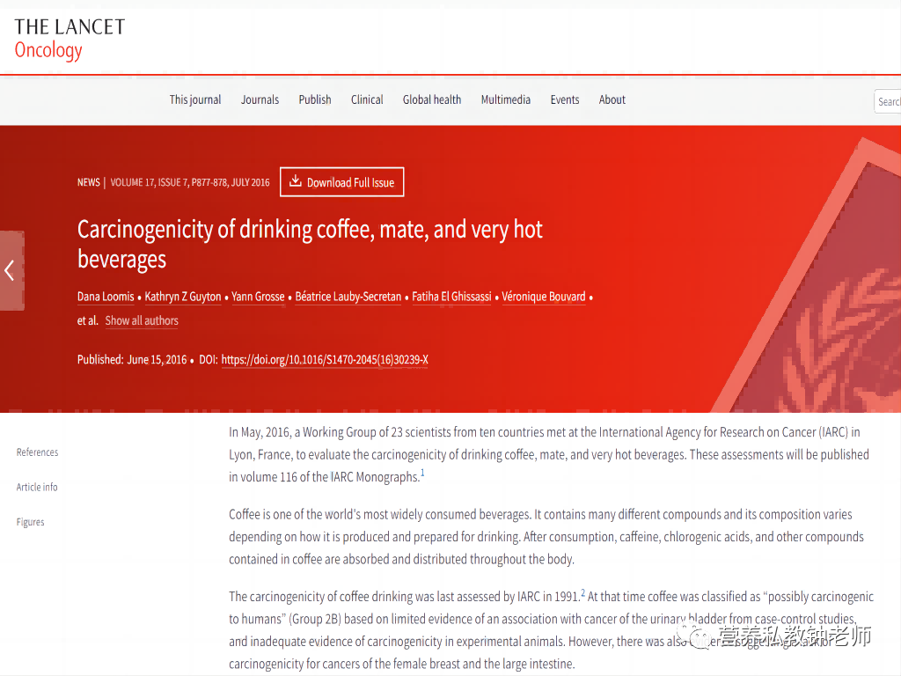Click the 'Published: June 15, 2016' text
Image resolution: width=901 pixels, height=676 pixels.
pyautogui.click(x=132, y=360)
